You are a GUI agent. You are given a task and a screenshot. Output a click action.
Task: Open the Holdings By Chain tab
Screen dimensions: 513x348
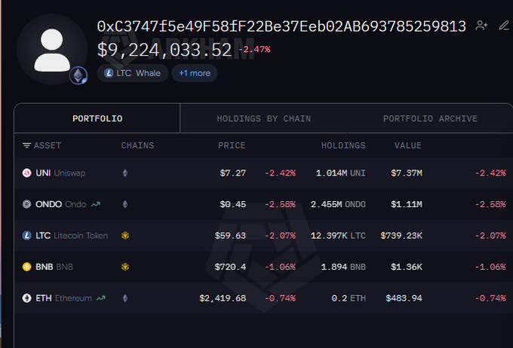click(264, 118)
